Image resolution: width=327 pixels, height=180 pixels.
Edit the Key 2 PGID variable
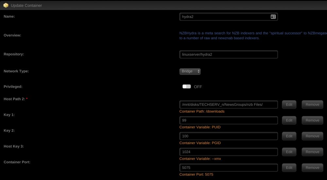tap(289, 136)
